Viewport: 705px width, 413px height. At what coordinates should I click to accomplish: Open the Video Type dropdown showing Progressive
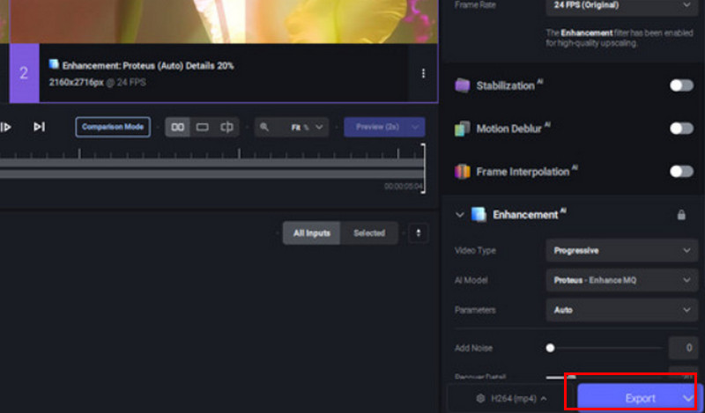pyautogui.click(x=622, y=251)
